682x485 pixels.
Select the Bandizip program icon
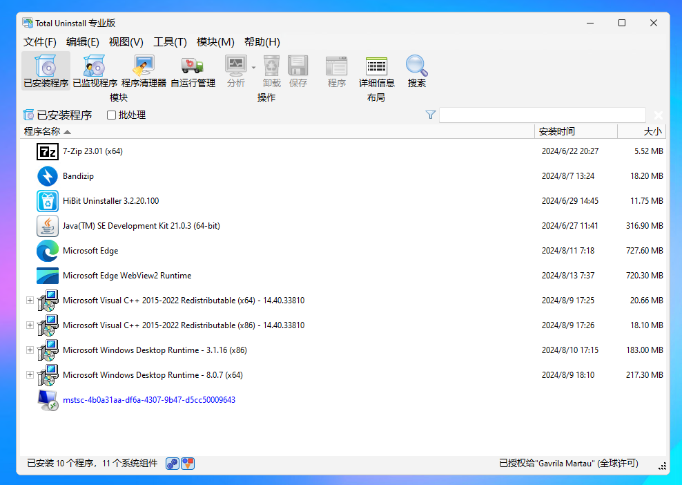coord(48,176)
